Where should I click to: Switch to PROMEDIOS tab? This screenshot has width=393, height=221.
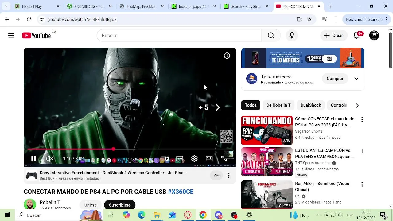(x=89, y=6)
